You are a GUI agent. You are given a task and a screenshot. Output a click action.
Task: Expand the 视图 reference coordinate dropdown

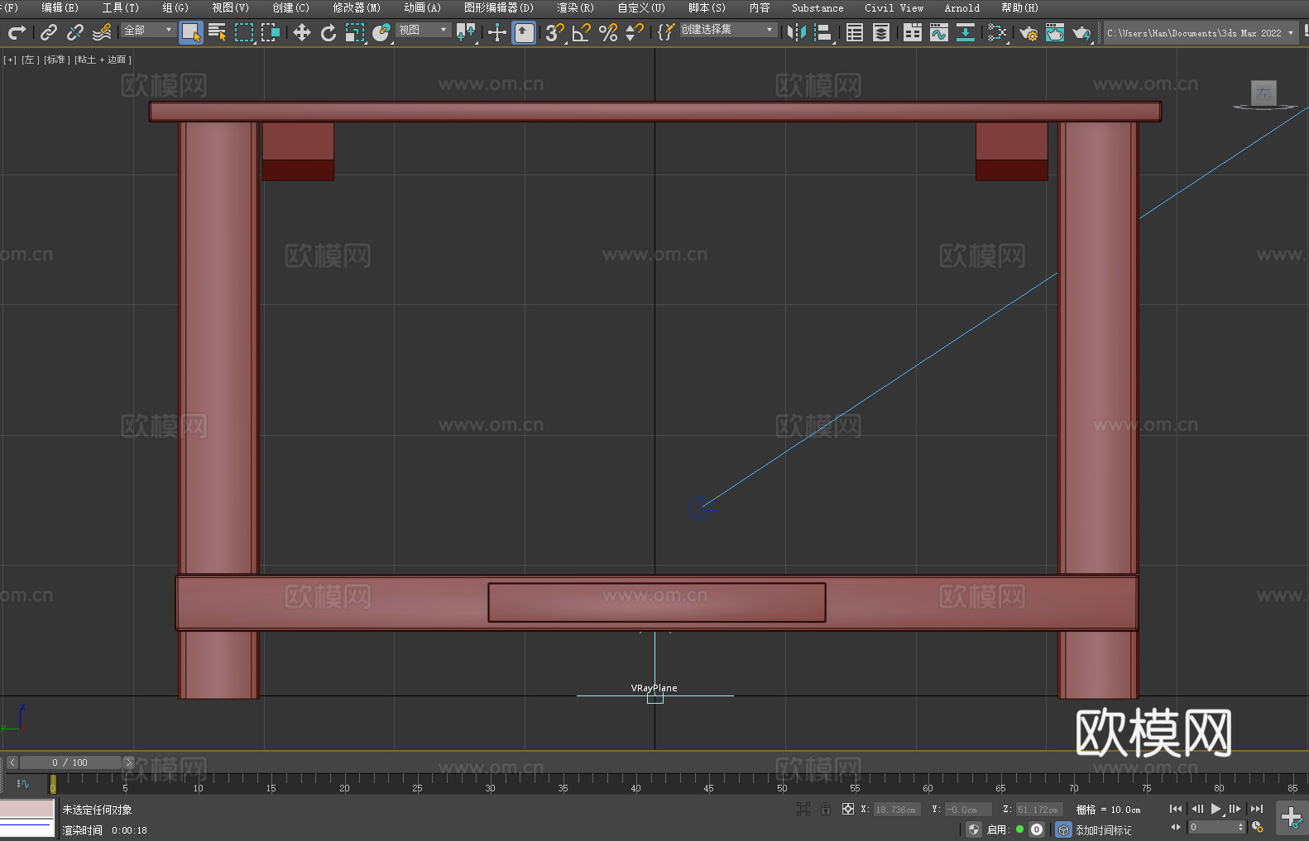pos(423,30)
